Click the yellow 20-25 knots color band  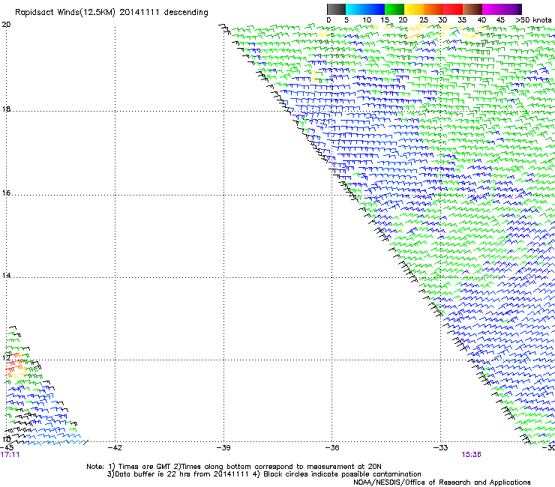tap(414, 9)
